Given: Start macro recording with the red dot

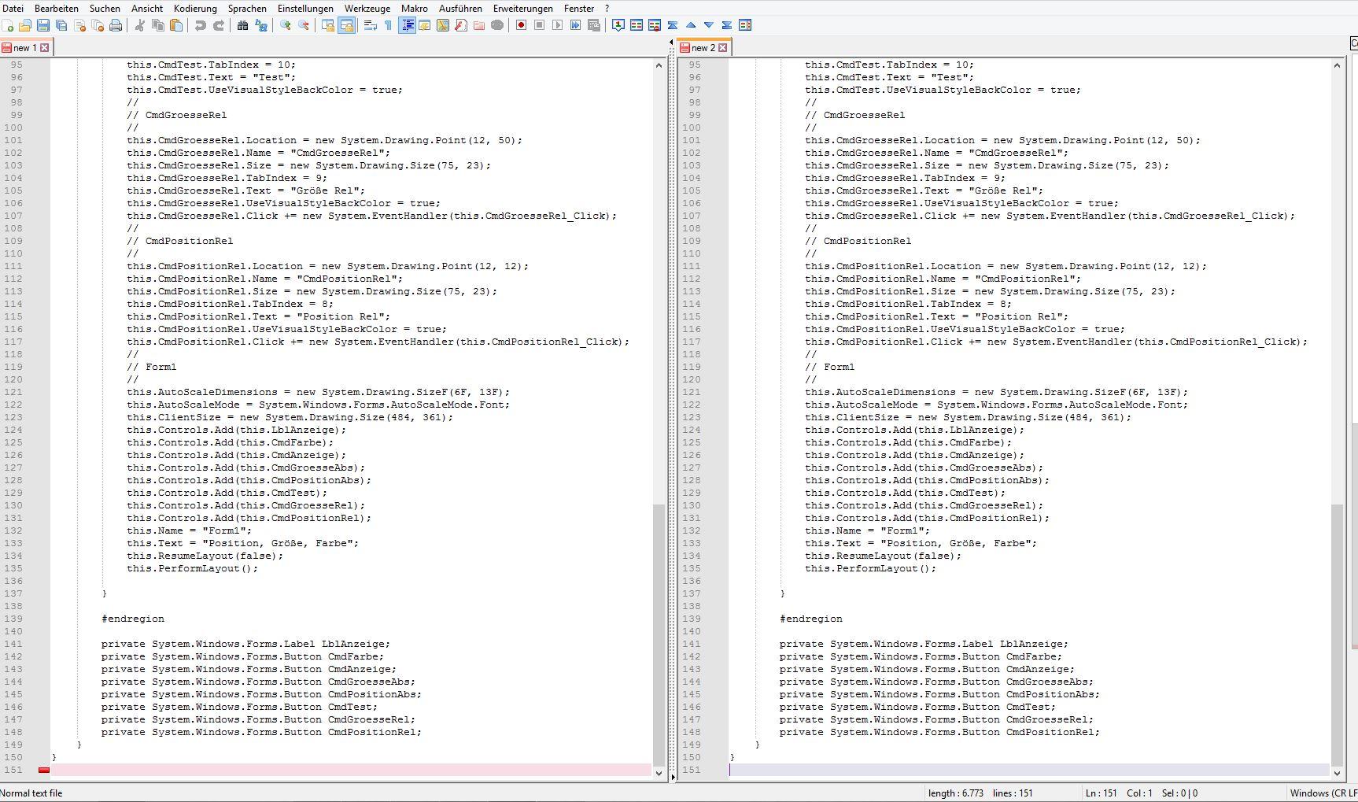Looking at the screenshot, I should [x=521, y=25].
